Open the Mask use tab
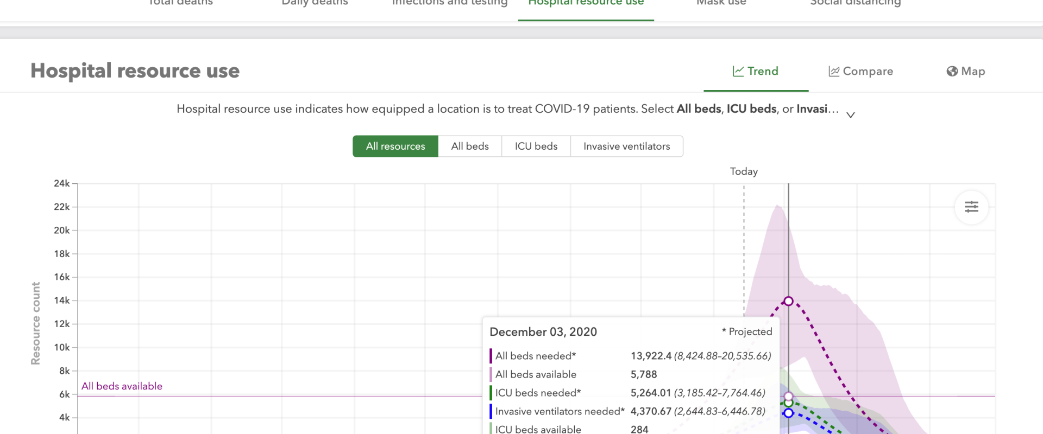 (x=721, y=3)
